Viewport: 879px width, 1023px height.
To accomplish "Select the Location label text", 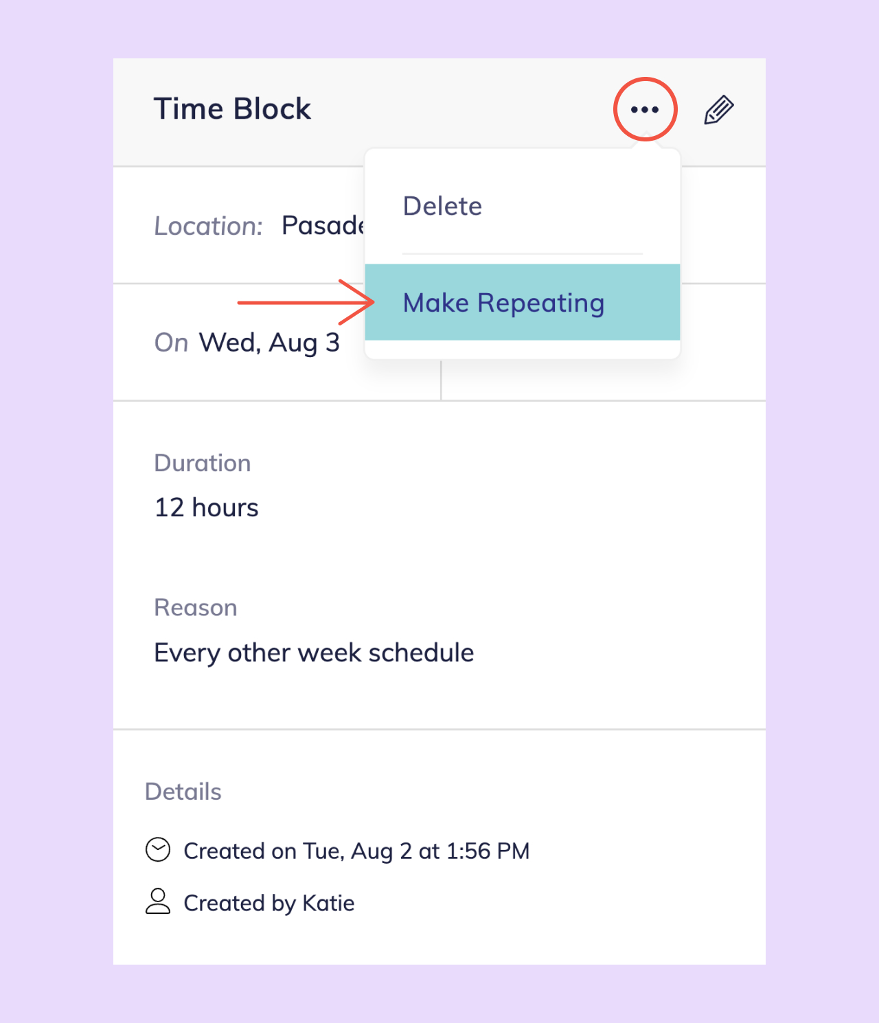I will [209, 226].
